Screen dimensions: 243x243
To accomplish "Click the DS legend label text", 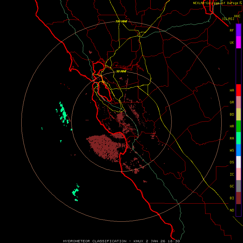I will (x=232, y=162).
